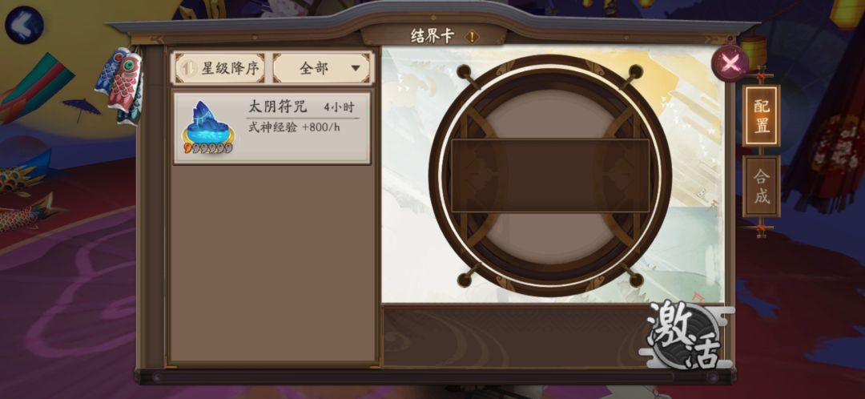
Task: Expand the filter using the down triangle
Action: pyautogui.click(x=356, y=68)
